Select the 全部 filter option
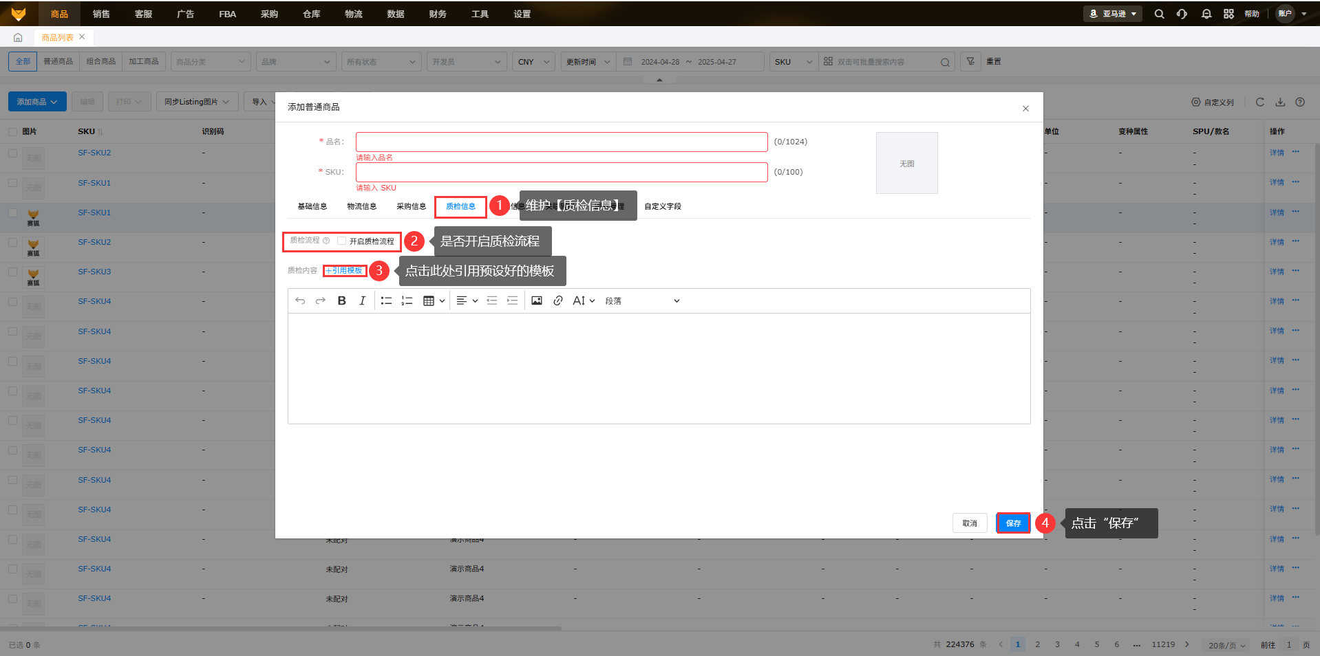 click(x=23, y=62)
